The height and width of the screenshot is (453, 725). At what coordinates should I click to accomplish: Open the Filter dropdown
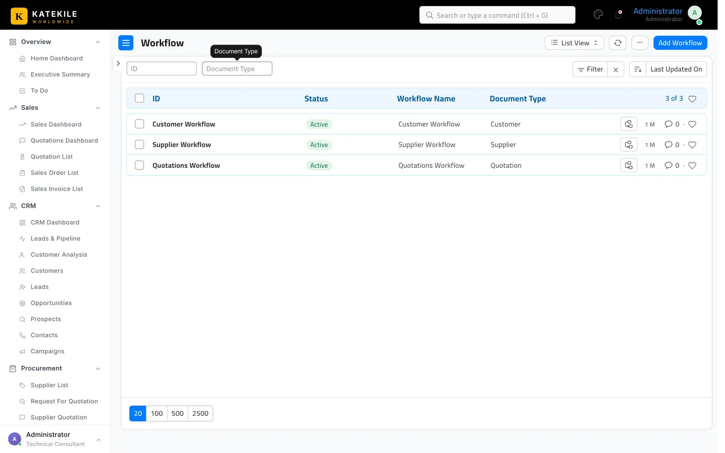[590, 69]
